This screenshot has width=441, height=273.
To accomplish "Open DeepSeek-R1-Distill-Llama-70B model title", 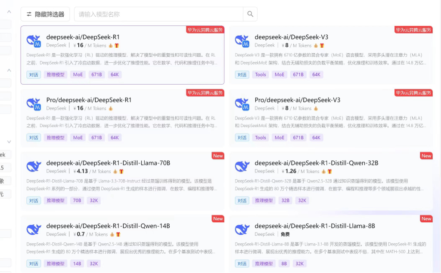I will tap(108, 163).
